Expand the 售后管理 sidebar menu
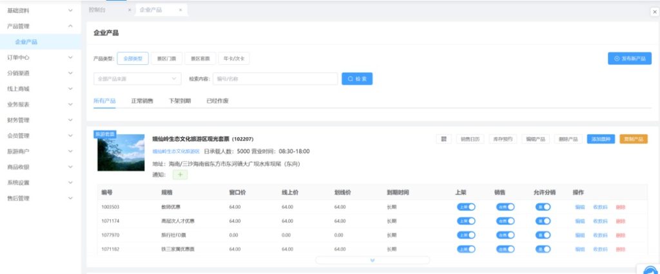 [x=41, y=198]
